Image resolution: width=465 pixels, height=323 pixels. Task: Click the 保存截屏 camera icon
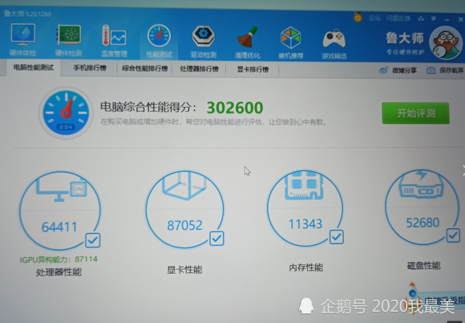(x=431, y=70)
